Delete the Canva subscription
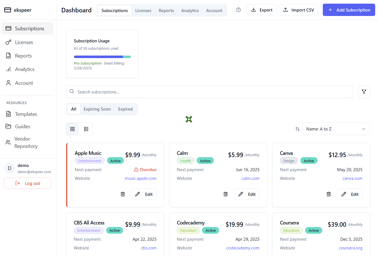378x257 pixels. [329, 194]
